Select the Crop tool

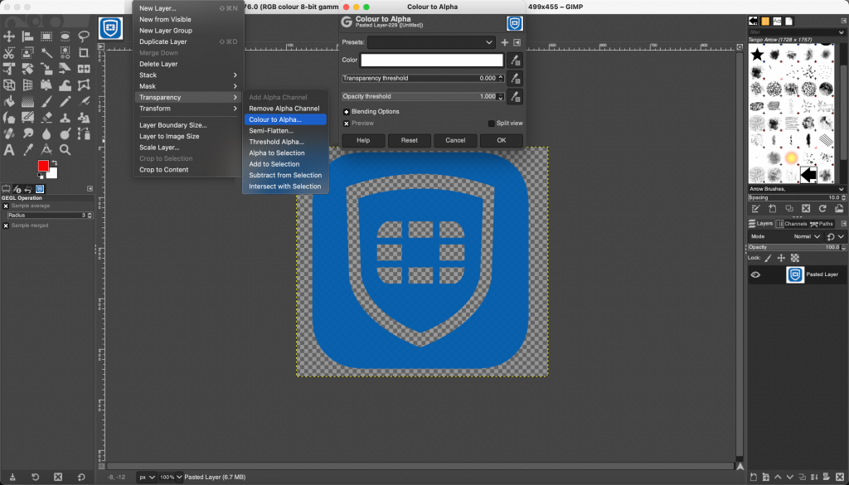(83, 53)
